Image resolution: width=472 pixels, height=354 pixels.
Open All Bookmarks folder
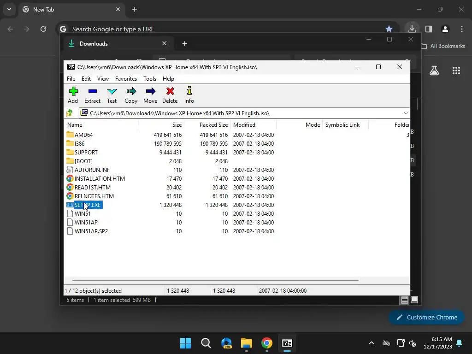[443, 46]
